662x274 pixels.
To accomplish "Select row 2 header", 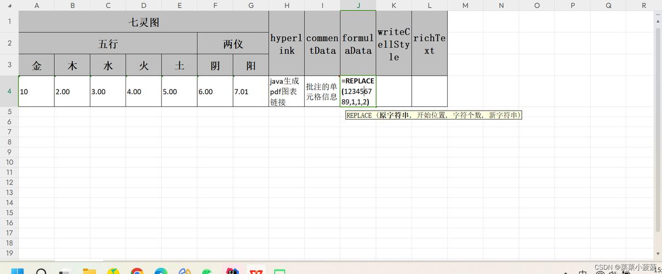I will pyautogui.click(x=9, y=43).
